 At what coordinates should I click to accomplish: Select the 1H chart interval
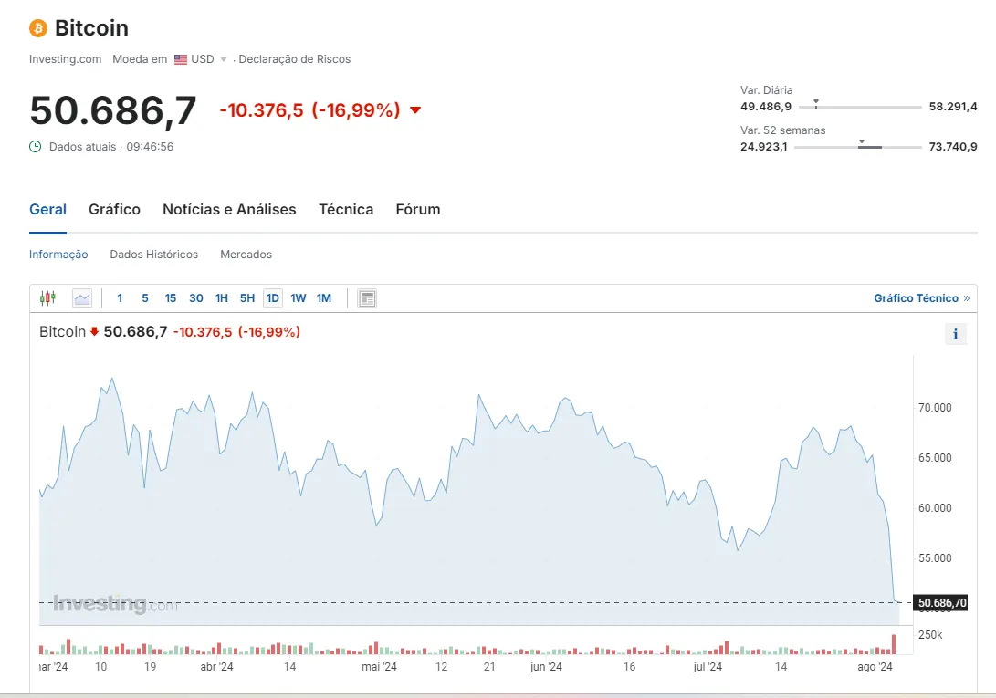(222, 298)
